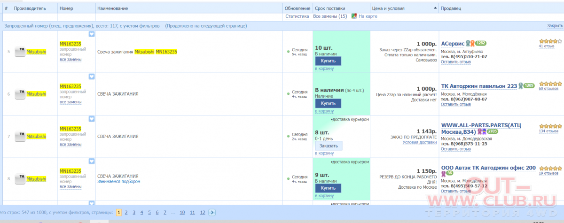
Task: Click the TM brand icon in row 8
Action: point(20,179)
